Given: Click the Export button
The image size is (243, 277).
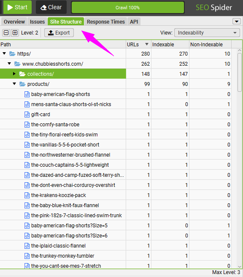Looking at the screenshot, I should click(59, 33).
